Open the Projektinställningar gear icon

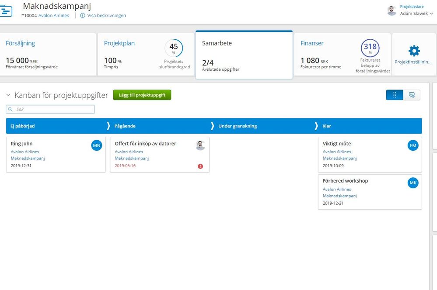[414, 51]
